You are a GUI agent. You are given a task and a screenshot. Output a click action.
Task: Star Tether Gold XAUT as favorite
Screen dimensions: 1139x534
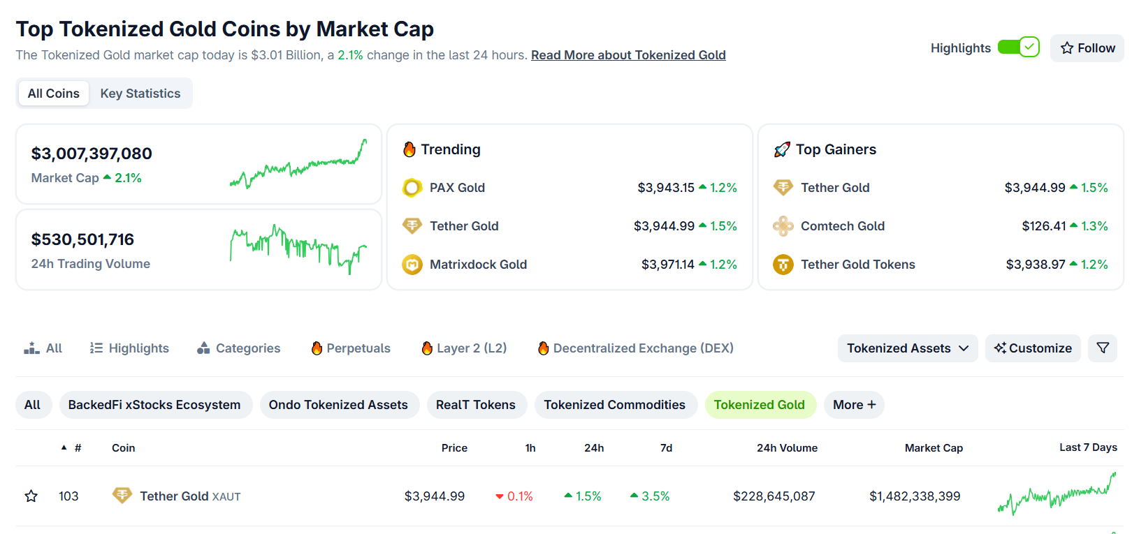[31, 496]
